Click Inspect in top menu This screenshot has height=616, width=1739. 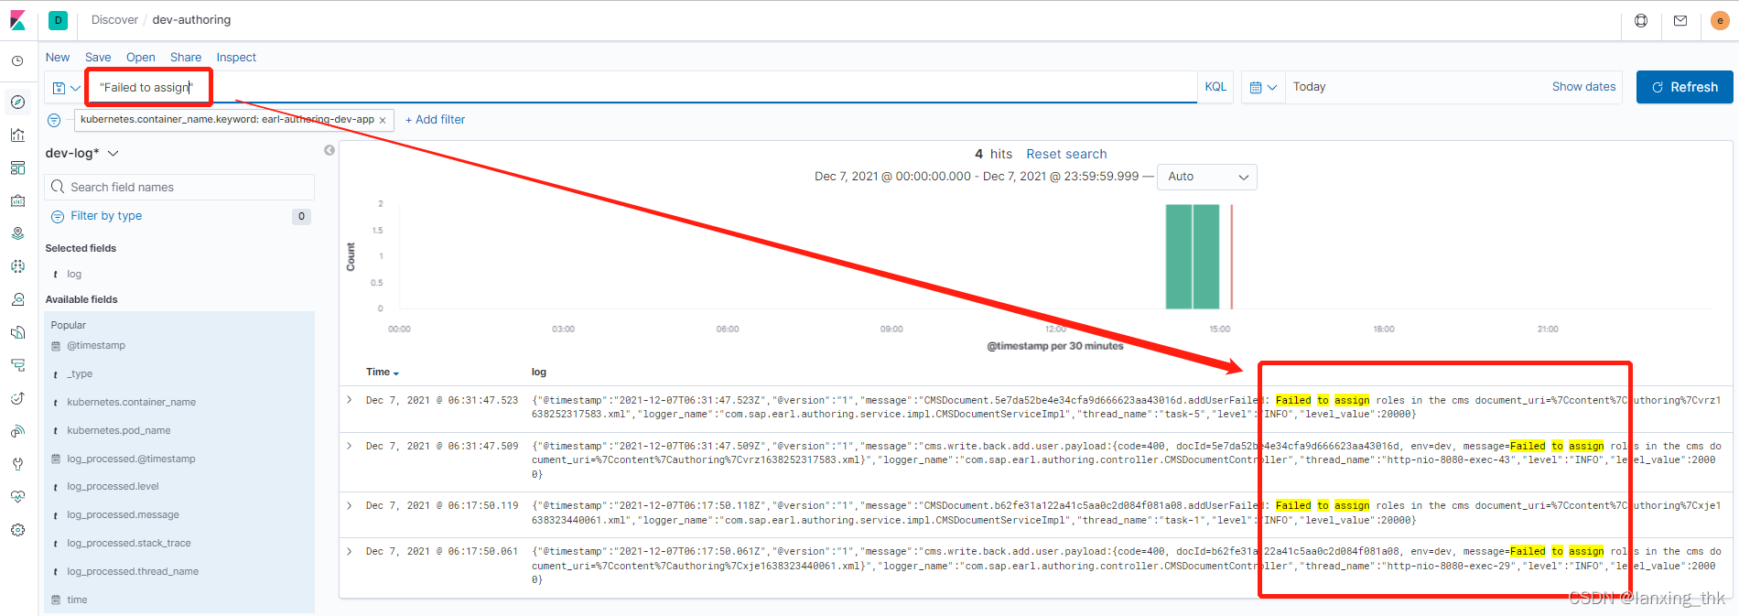coord(236,57)
